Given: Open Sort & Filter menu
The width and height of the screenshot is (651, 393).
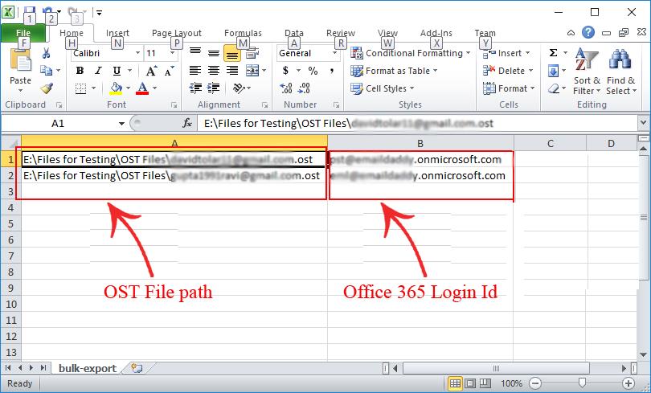Looking at the screenshot, I should click(x=587, y=72).
